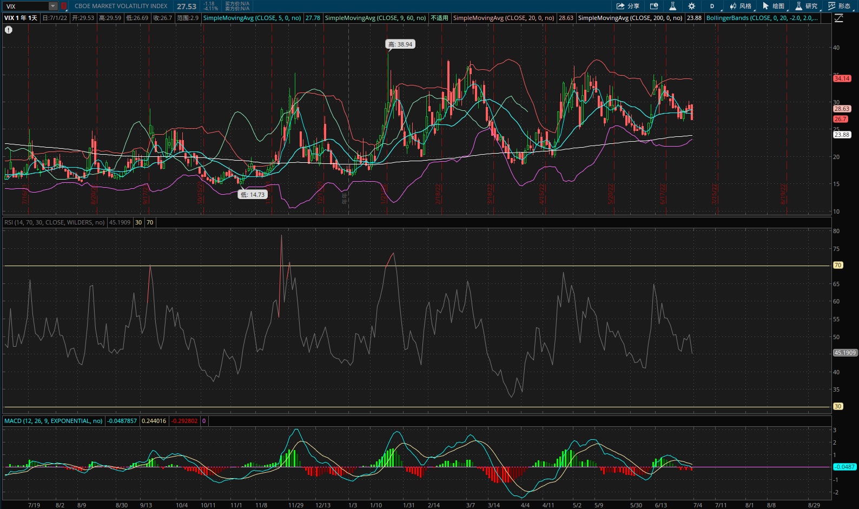Image resolution: width=859 pixels, height=509 pixels.
Task: Click the 分享 share button
Action: [x=628, y=6]
